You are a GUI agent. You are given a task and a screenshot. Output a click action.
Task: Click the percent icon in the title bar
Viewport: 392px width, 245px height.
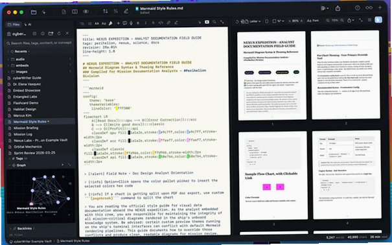click(116, 11)
